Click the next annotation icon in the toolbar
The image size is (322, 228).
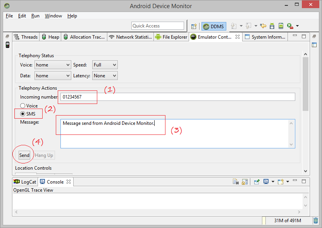coord(234,26)
